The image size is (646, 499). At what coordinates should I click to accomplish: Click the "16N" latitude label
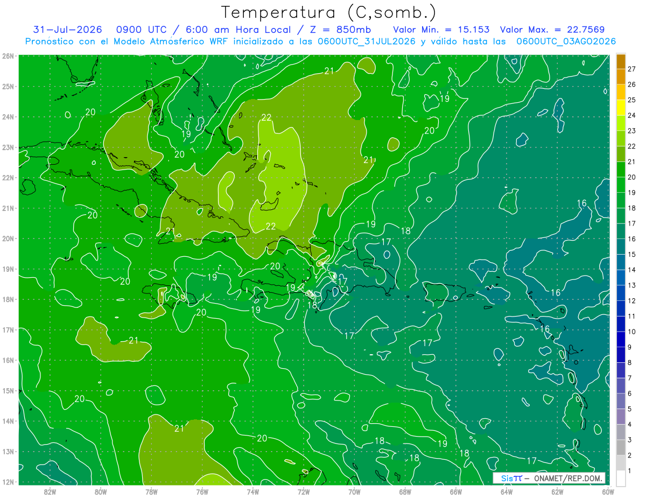click(x=8, y=360)
